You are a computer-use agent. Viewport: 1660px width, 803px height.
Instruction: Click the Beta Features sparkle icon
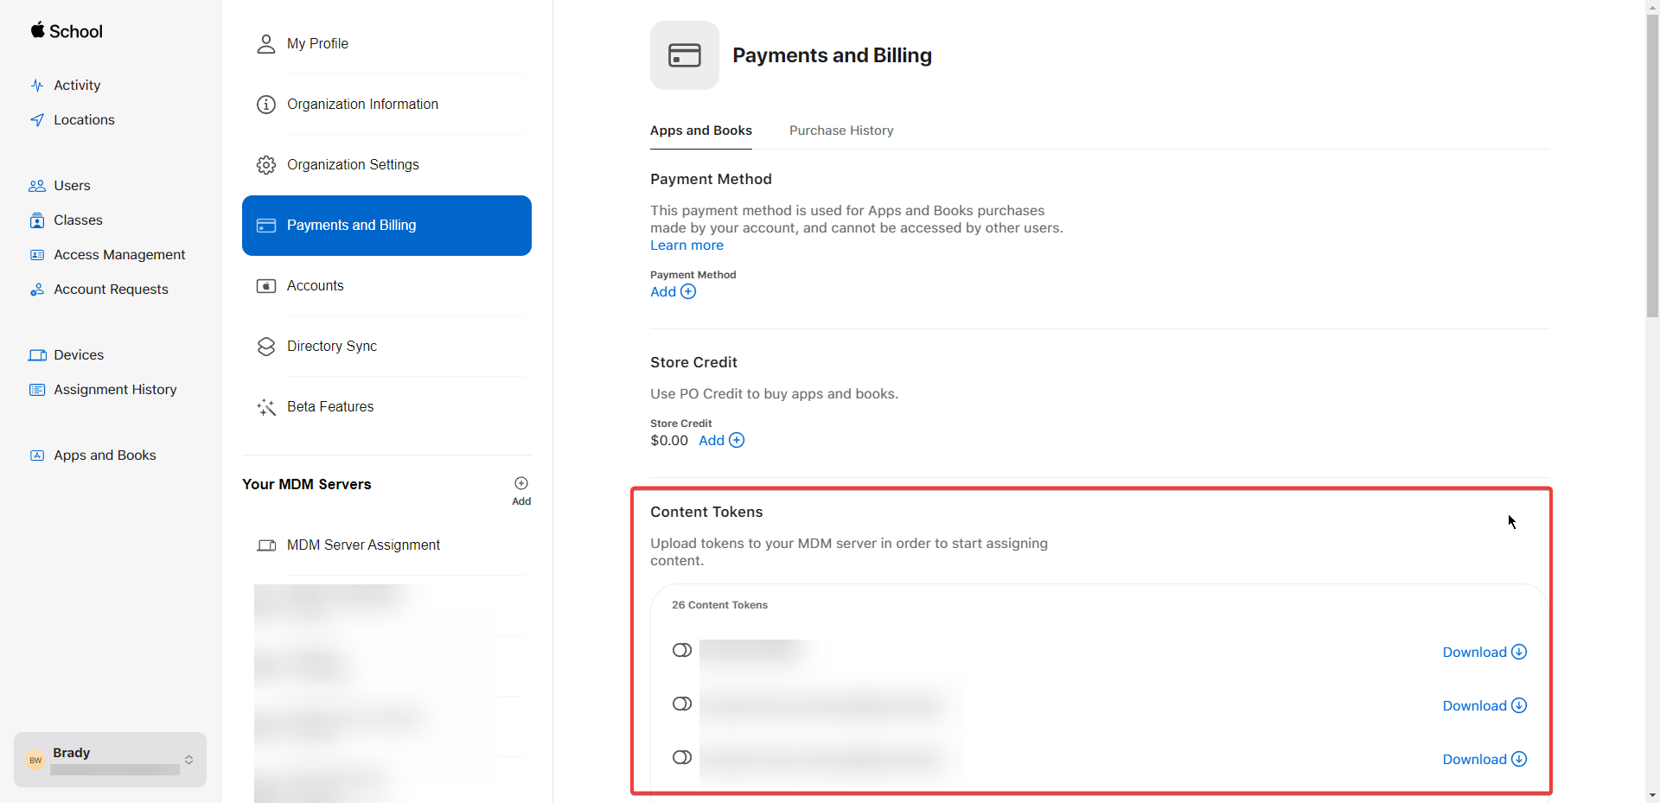(265, 406)
